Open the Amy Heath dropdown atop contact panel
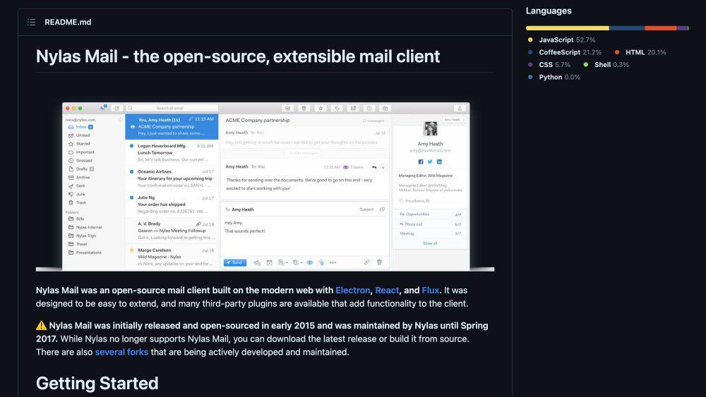Viewport: 706px width, 397px height. click(454, 120)
